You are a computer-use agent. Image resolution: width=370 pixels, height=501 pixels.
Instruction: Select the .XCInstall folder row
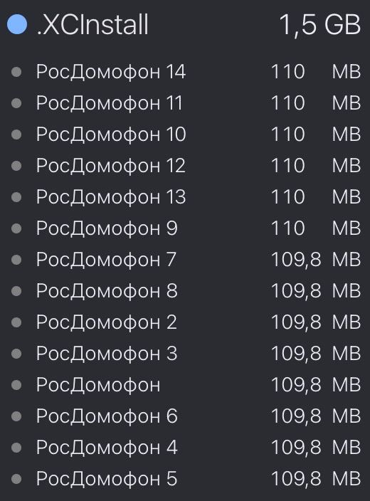pyautogui.click(x=185, y=24)
